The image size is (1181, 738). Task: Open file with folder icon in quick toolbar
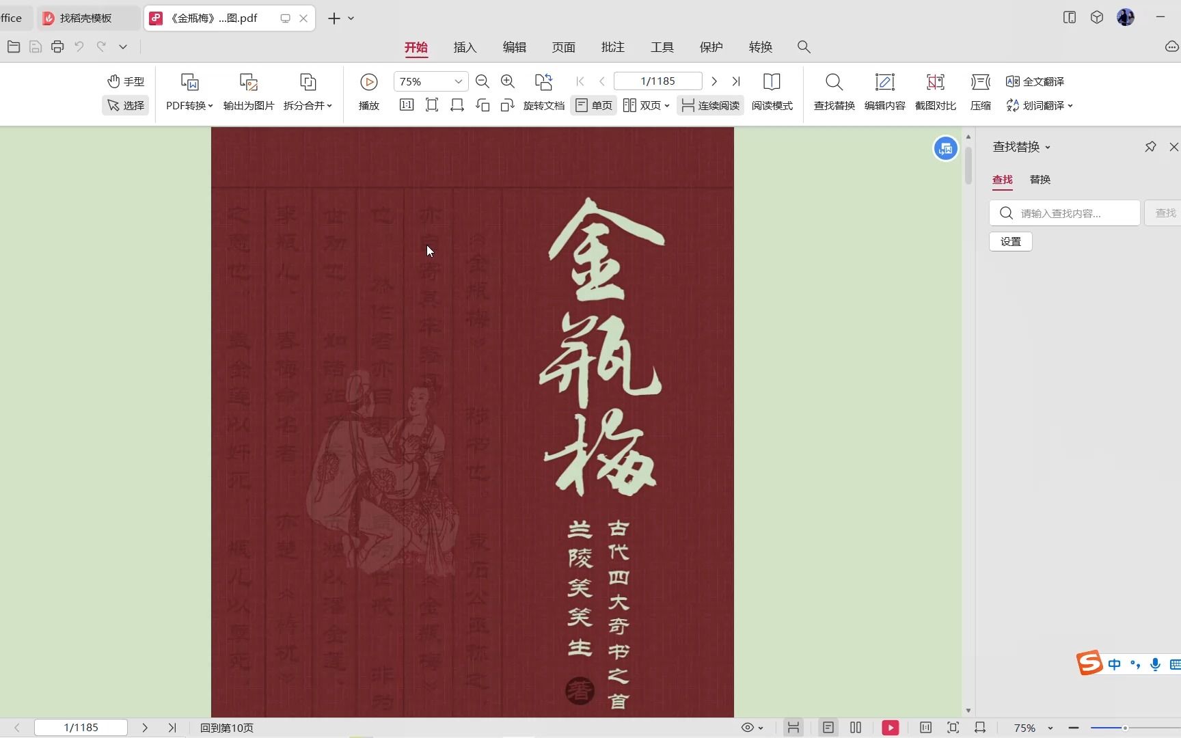14,46
